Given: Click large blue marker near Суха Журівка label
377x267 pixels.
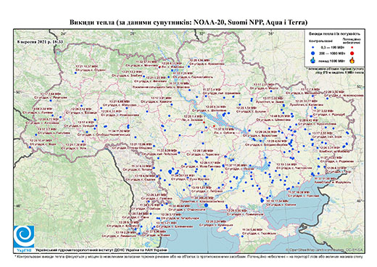Looking at the screenshot, I should pos(170,171).
